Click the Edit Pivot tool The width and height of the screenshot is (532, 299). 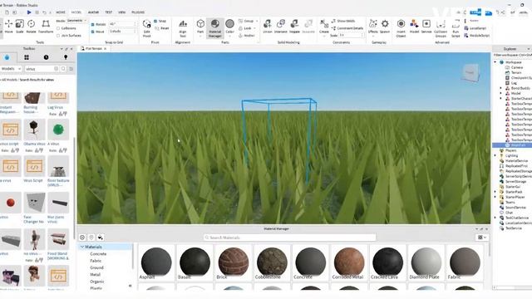(146, 28)
